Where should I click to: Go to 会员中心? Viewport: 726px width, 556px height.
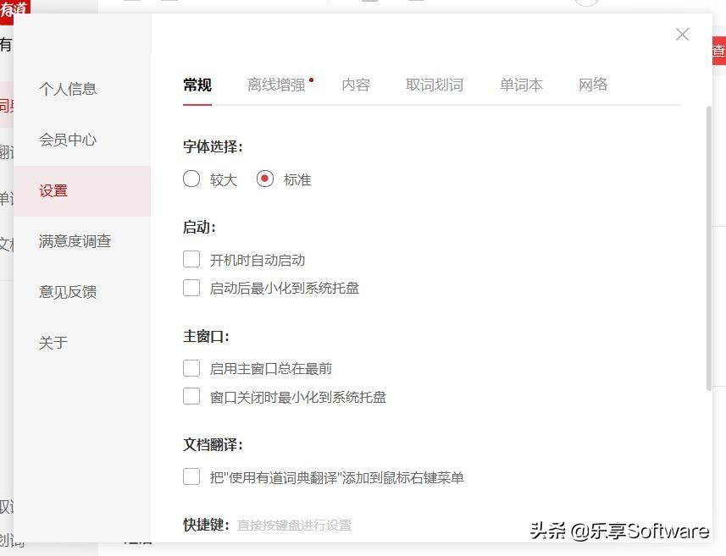[x=68, y=140]
